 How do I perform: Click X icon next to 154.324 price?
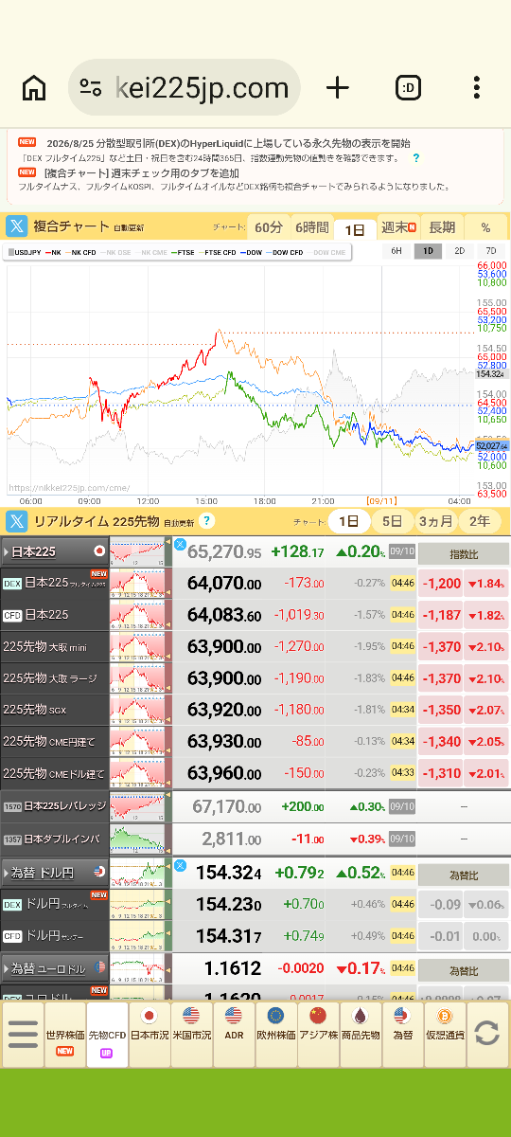(x=180, y=865)
